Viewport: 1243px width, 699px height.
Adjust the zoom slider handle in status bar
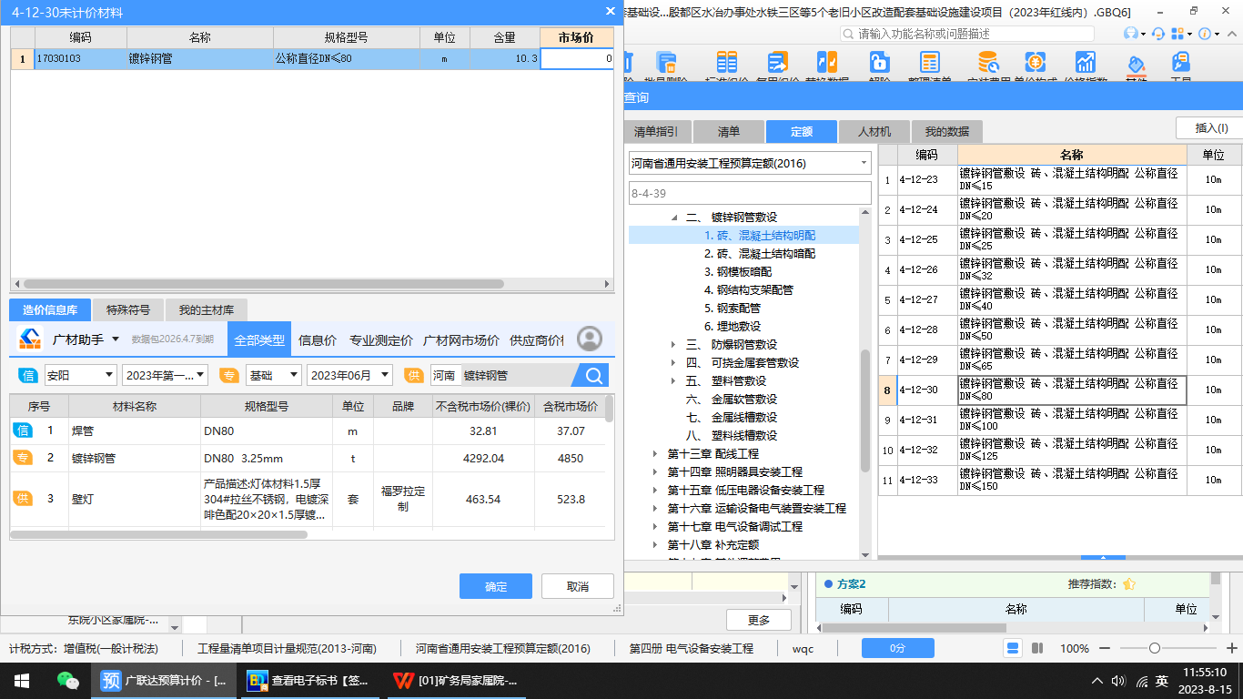1155,648
